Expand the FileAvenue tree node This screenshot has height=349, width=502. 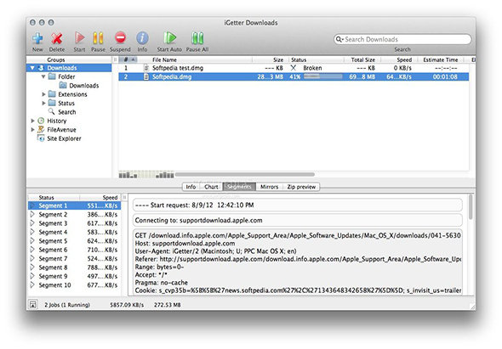(x=32, y=129)
